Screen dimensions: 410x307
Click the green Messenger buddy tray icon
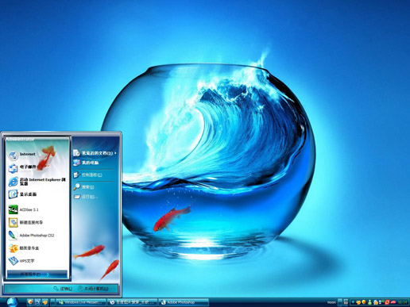(x=369, y=302)
